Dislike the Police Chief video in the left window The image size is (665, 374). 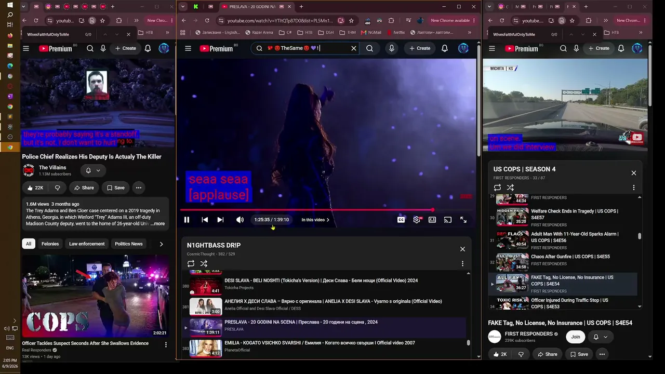tap(58, 188)
